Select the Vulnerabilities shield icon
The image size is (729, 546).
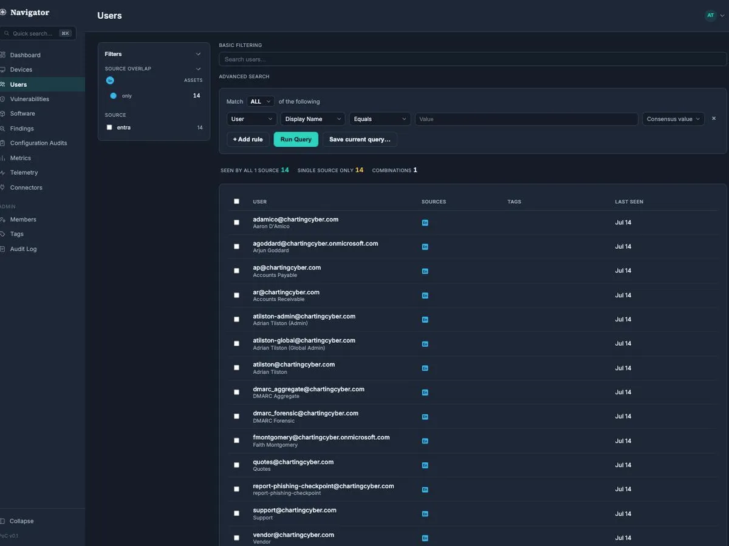pyautogui.click(x=2, y=99)
